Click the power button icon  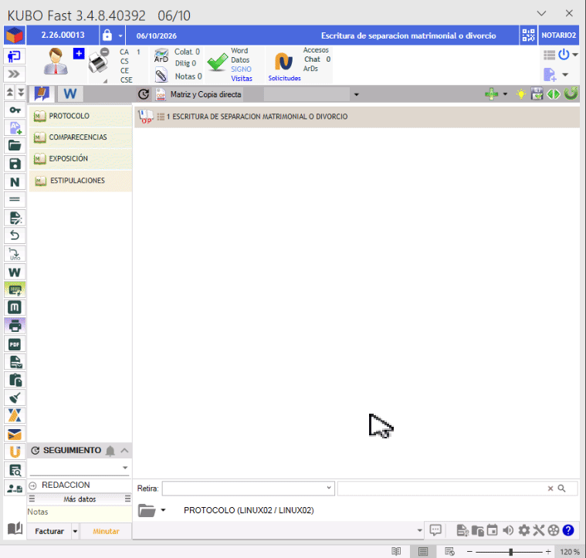pos(563,55)
